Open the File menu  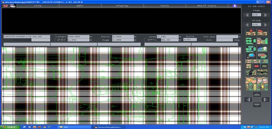38,6
